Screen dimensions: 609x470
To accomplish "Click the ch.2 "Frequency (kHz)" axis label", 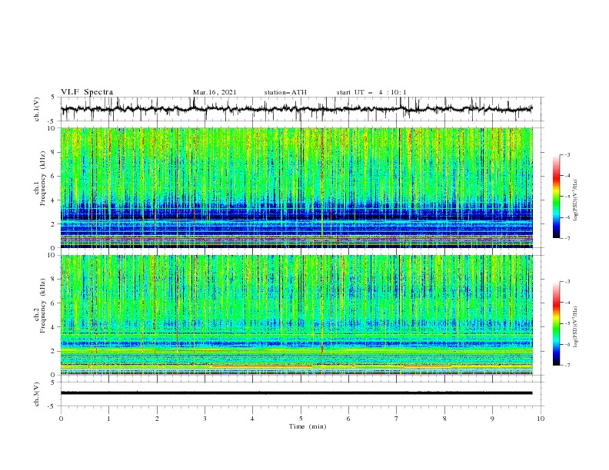I will (42, 306).
